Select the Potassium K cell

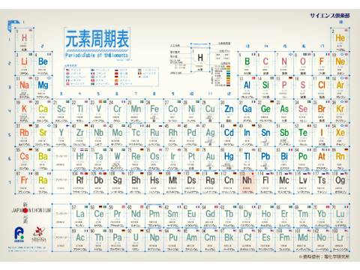coord(24,111)
